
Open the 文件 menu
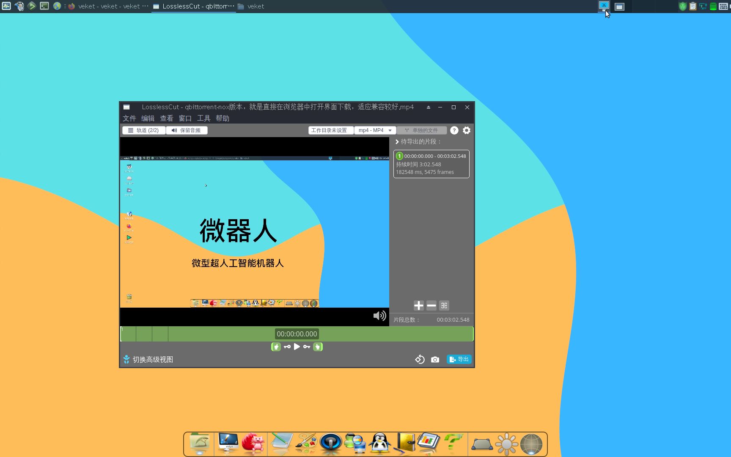pos(129,118)
